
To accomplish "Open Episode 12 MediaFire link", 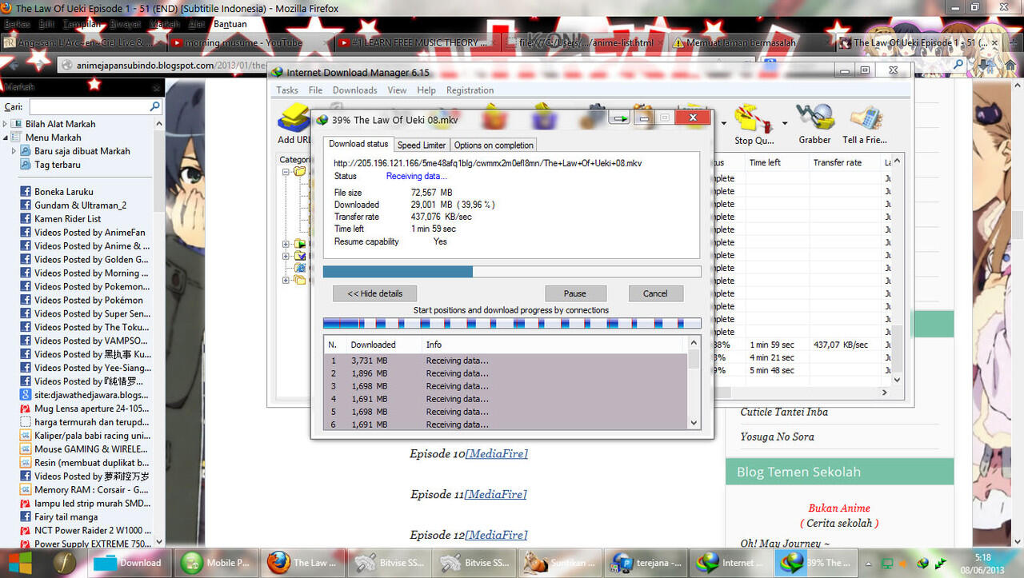I will (496, 535).
